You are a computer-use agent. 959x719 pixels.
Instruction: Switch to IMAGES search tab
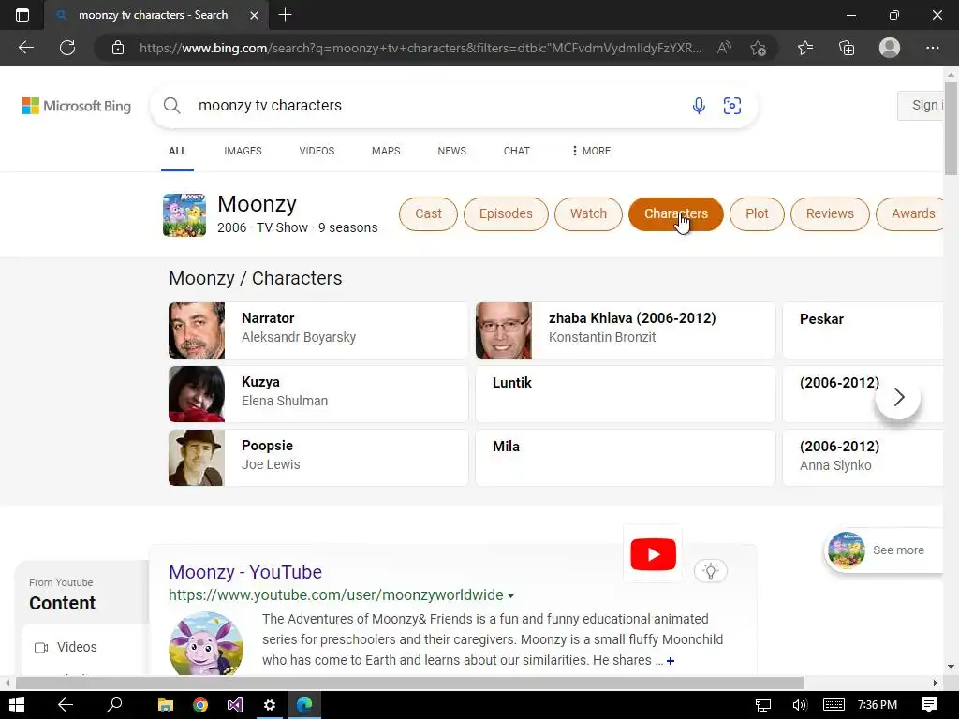(x=243, y=151)
